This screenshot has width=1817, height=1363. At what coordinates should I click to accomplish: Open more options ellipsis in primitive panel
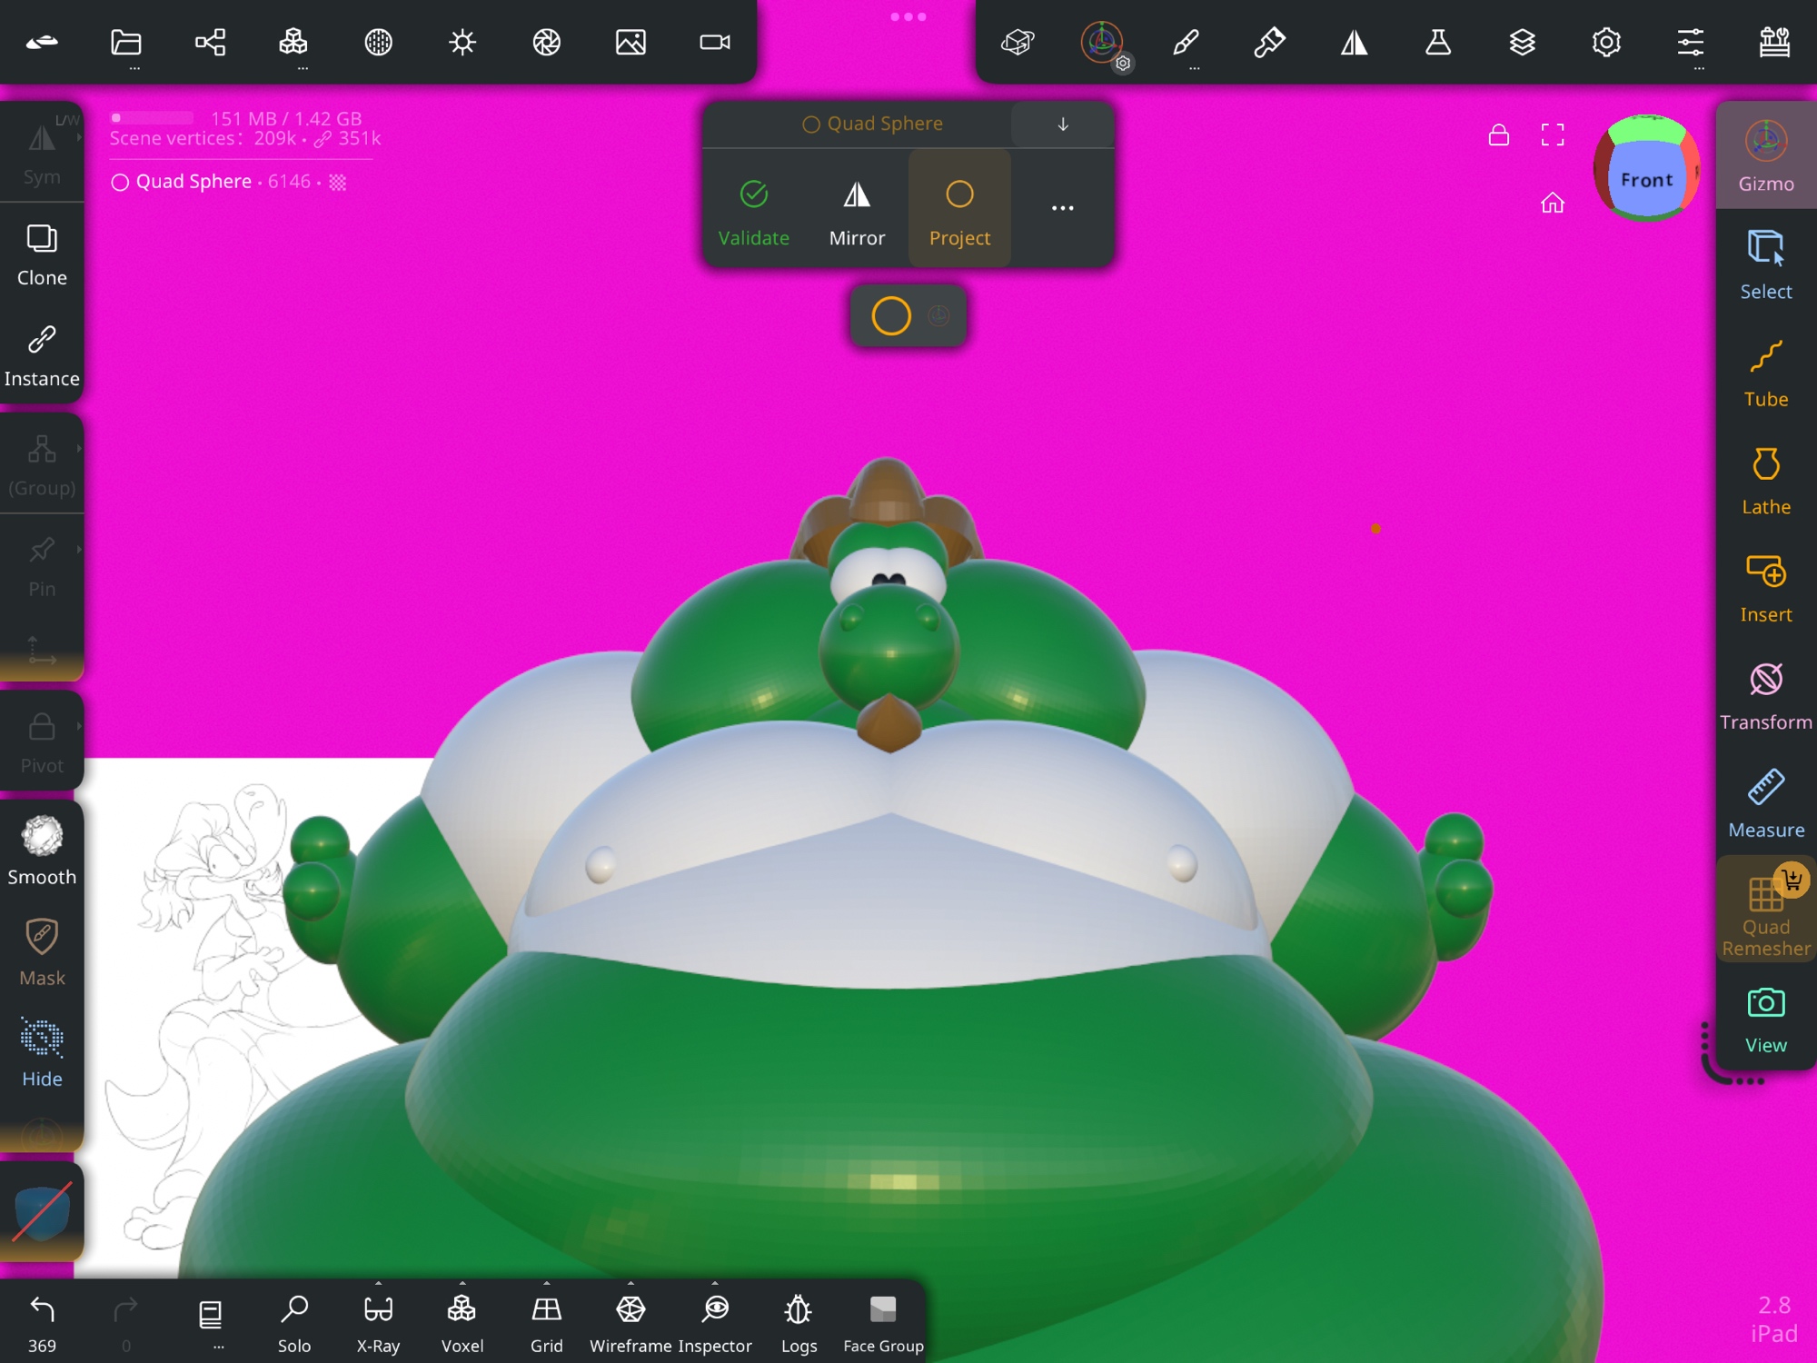(1062, 208)
